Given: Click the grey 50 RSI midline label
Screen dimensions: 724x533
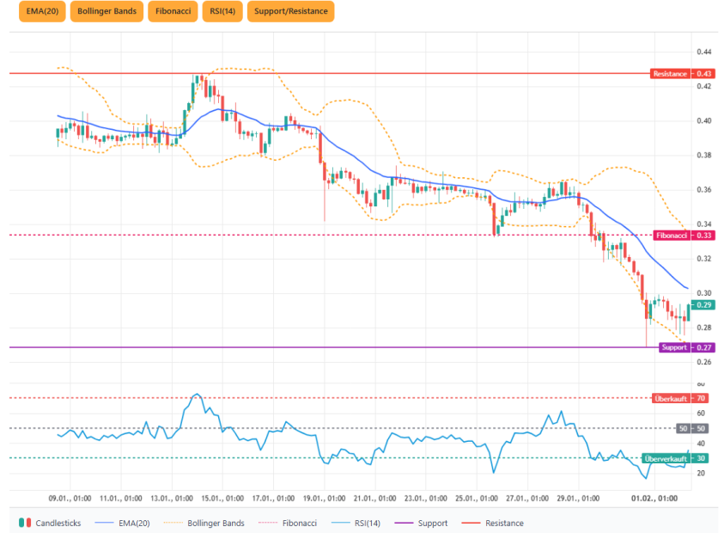Looking at the screenshot, I should tap(693, 428).
